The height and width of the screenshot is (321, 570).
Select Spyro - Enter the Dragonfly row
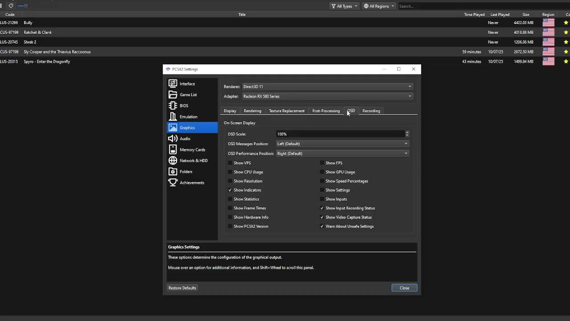285,62
